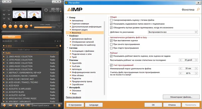Uncheck Объединять пустые уровни группировки

tap(111, 28)
